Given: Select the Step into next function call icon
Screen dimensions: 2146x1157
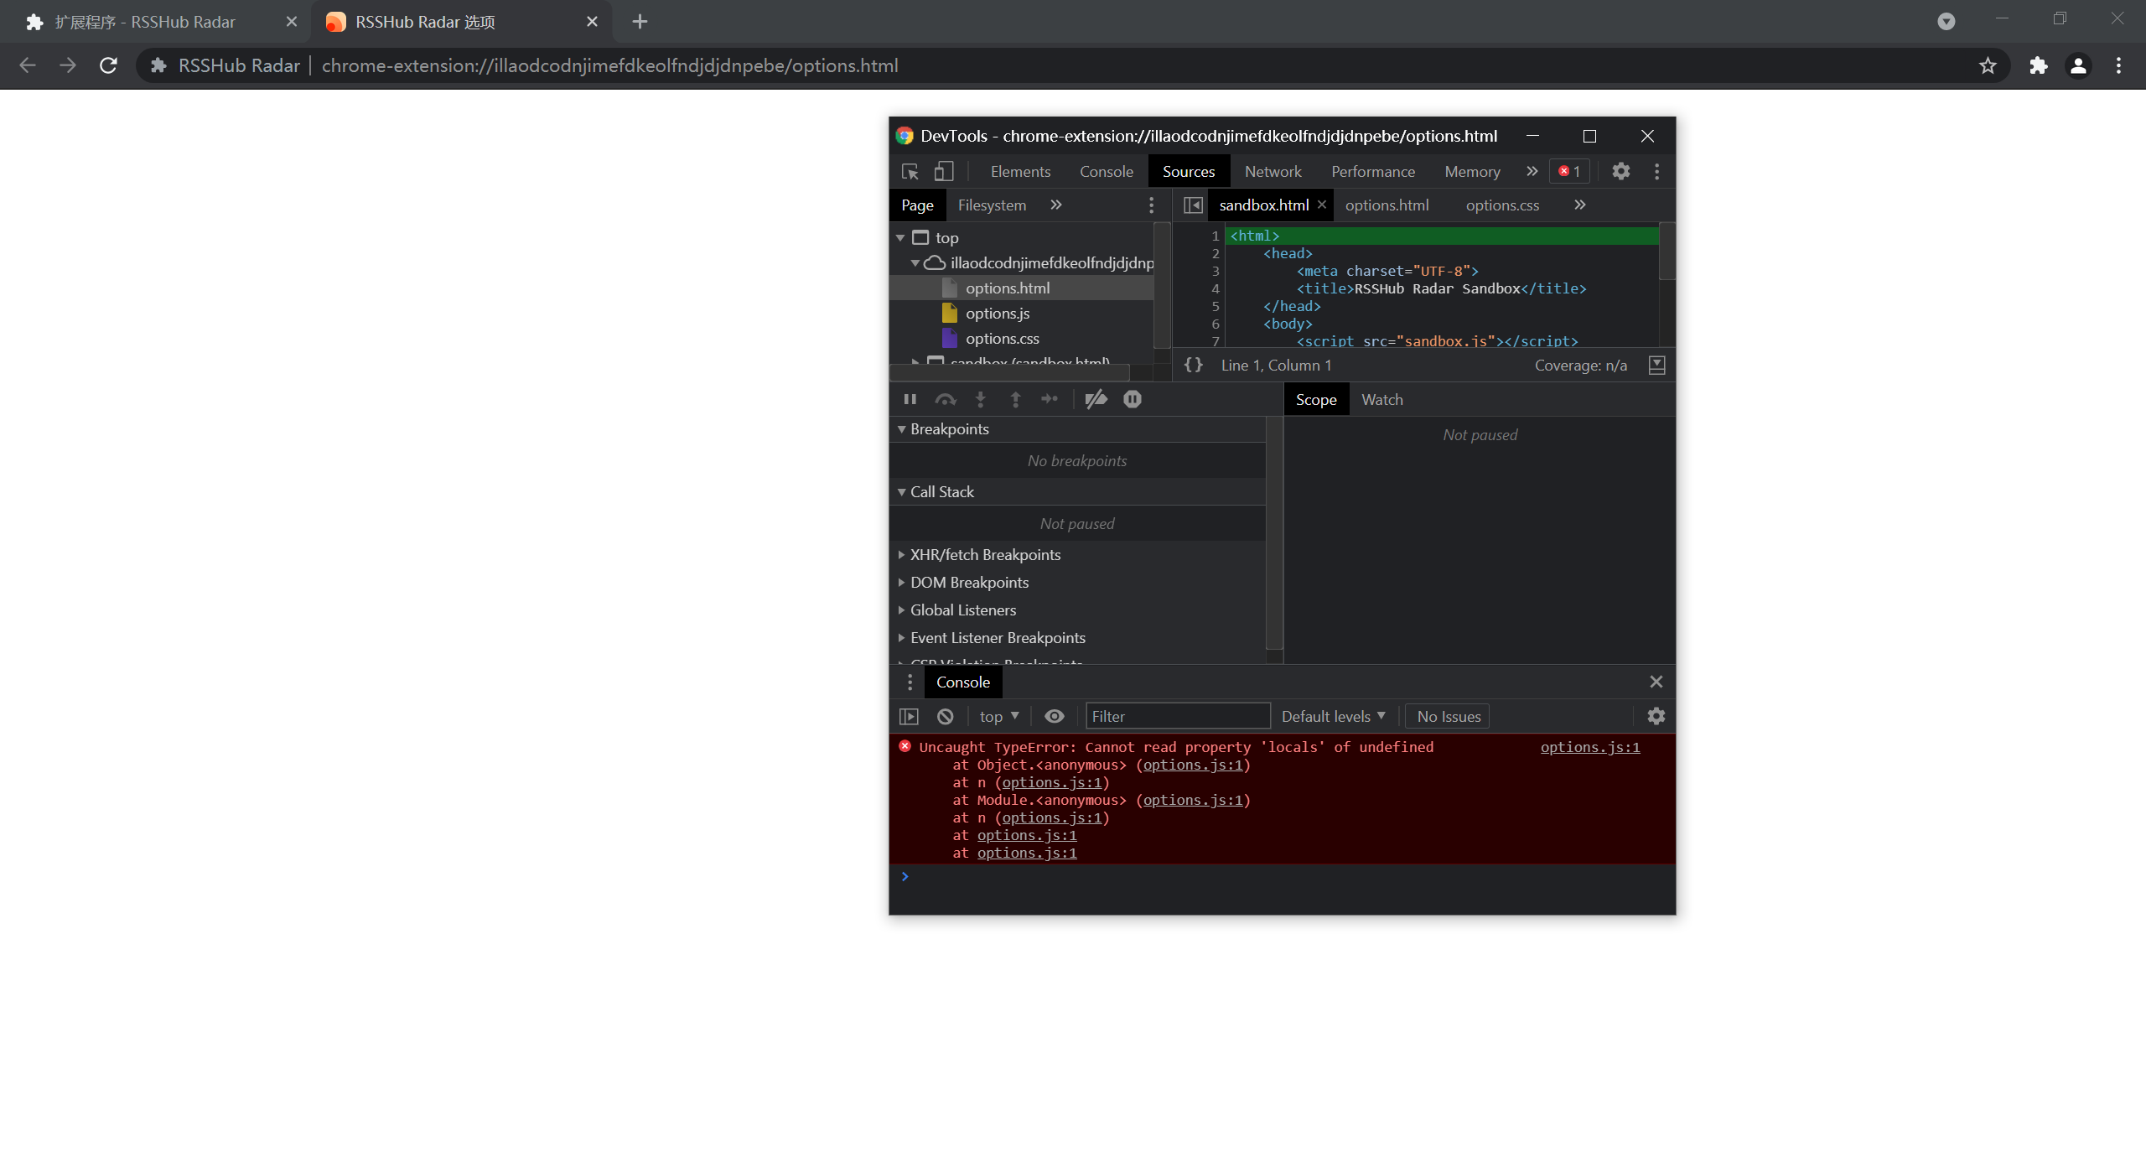Looking at the screenshot, I should coord(980,399).
